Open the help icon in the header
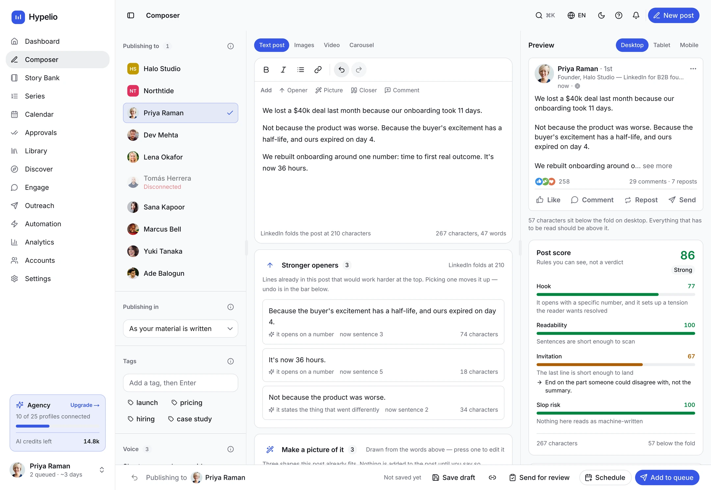The height and width of the screenshot is (490, 711). (x=619, y=15)
